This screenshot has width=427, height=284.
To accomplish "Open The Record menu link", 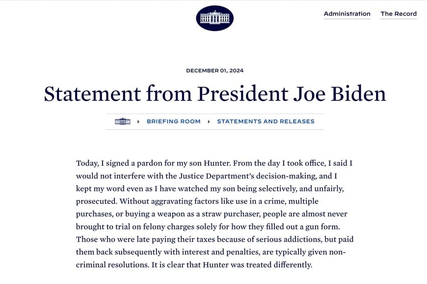I will point(399,14).
